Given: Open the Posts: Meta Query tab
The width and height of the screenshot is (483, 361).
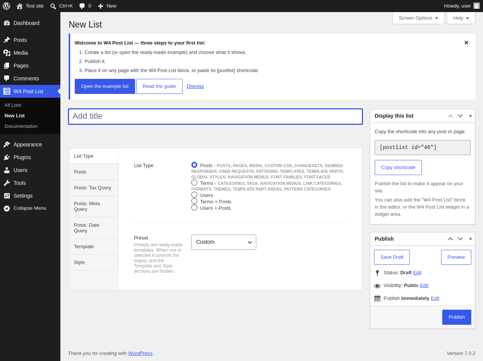Looking at the screenshot, I should point(94,206).
